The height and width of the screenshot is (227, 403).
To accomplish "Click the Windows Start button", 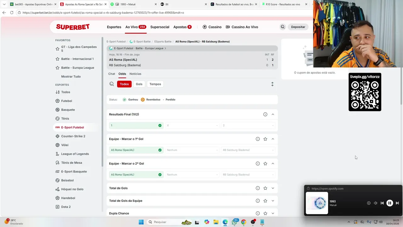I will (x=141, y=222).
